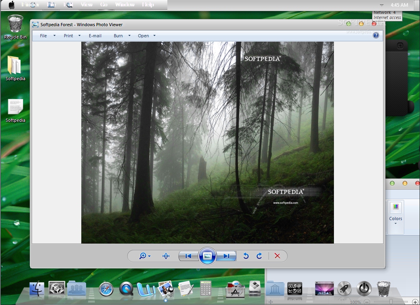Zoom out with Paint's minus button
This screenshot has height=305, width=420.
tap(367, 302)
